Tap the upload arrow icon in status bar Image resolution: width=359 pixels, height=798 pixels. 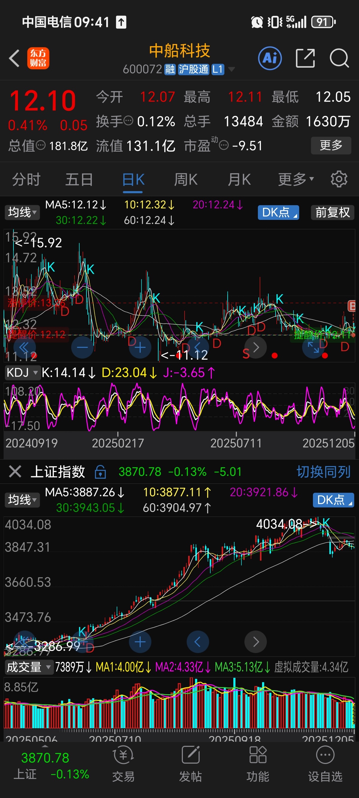point(121,22)
